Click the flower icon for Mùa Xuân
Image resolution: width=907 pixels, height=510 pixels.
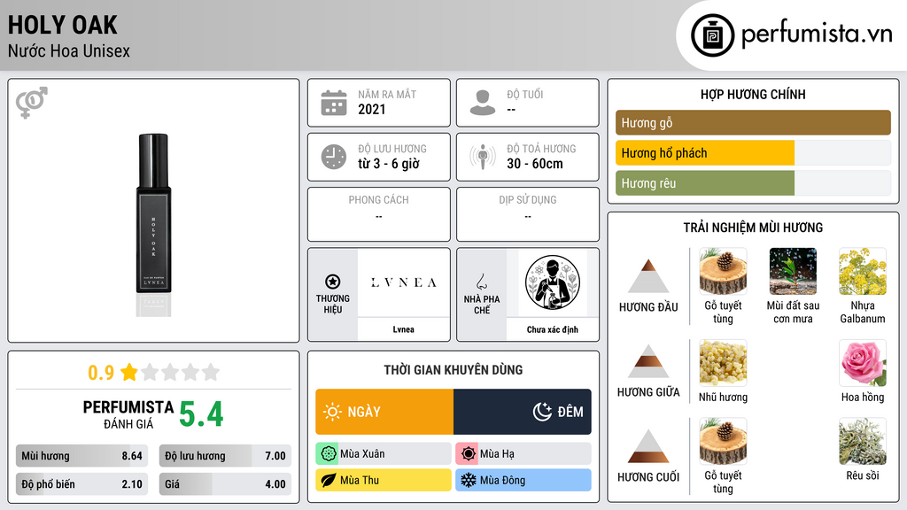[x=329, y=454]
